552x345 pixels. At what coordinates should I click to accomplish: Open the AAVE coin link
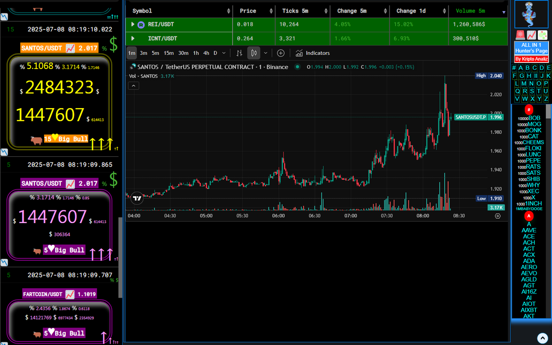tap(529, 230)
